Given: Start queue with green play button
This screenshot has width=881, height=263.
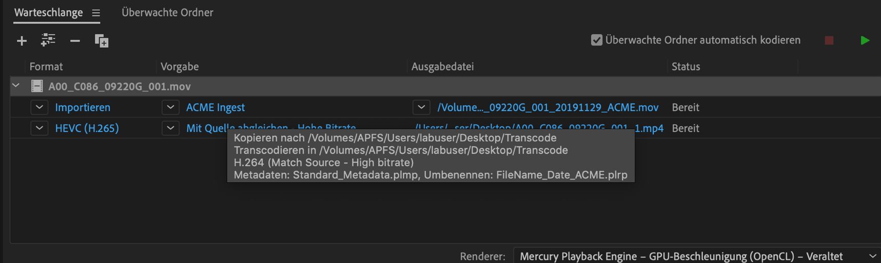Looking at the screenshot, I should [865, 40].
